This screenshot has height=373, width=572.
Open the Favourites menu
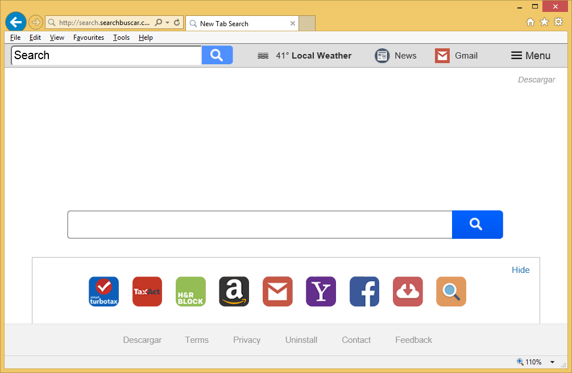(x=89, y=38)
